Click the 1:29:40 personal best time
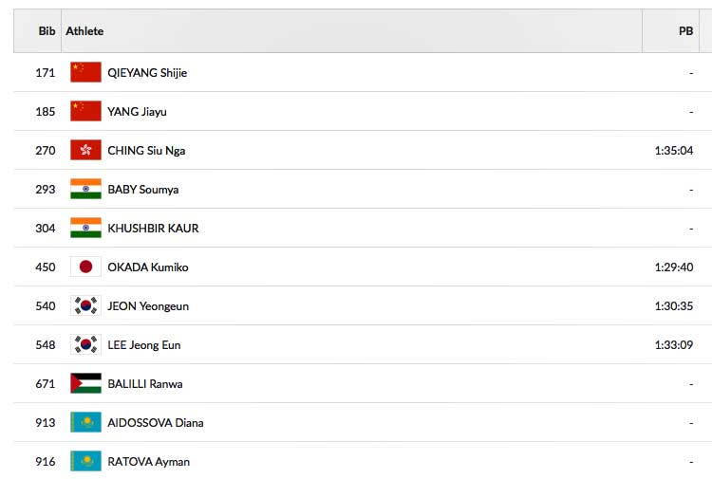This screenshot has height=479, width=712. coord(674,267)
